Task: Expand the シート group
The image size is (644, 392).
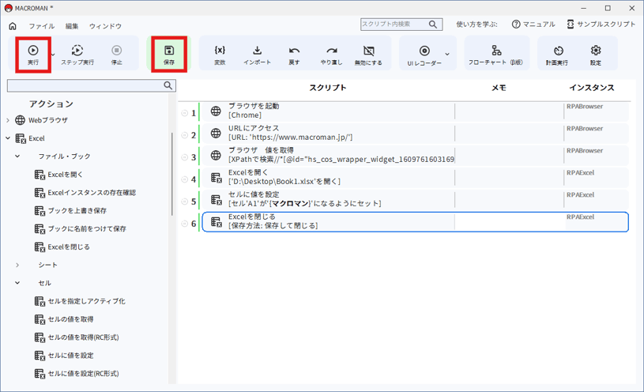Action: click(x=17, y=265)
